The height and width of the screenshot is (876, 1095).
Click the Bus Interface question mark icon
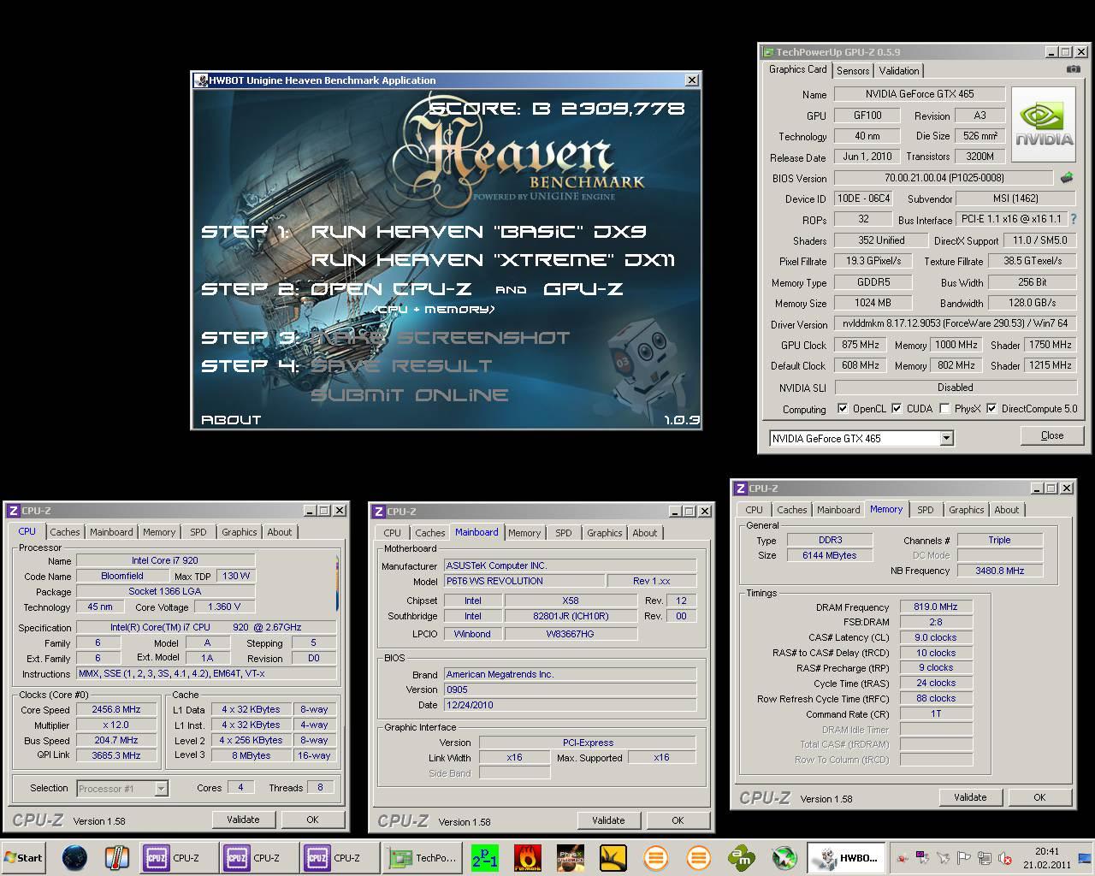click(x=1074, y=220)
